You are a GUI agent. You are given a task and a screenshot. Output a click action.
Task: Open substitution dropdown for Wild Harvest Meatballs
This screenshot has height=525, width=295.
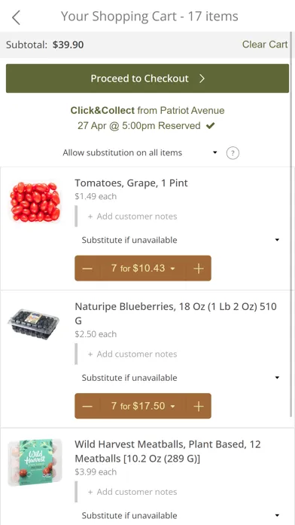(x=181, y=515)
